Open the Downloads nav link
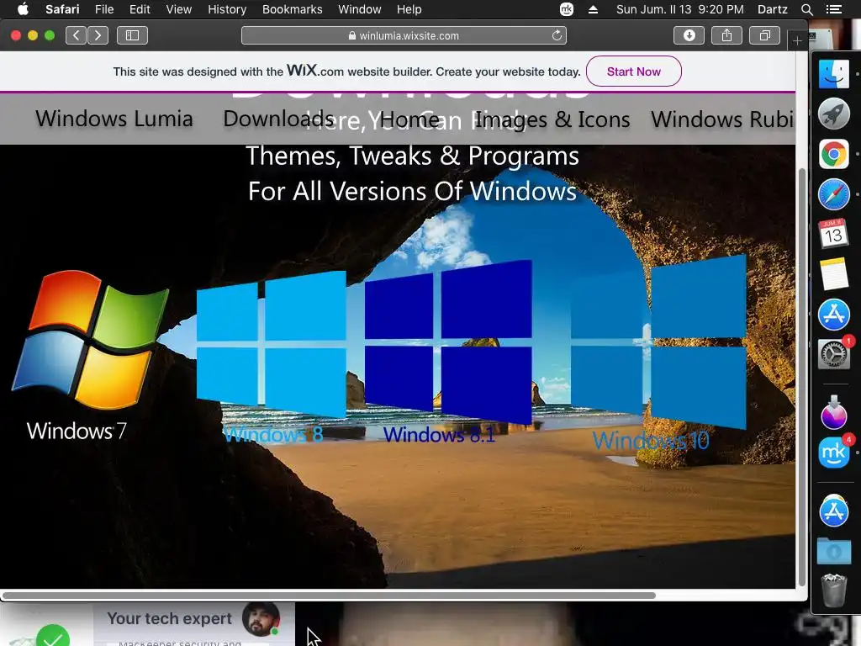 (x=278, y=119)
